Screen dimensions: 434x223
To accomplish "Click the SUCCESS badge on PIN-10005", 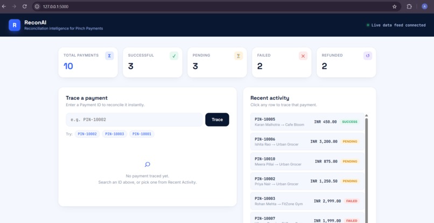I will point(349,122).
